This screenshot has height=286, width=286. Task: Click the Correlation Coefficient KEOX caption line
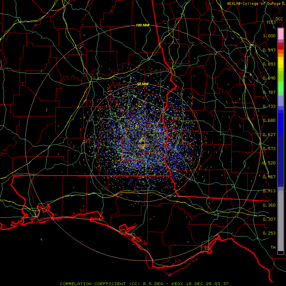click(x=144, y=284)
